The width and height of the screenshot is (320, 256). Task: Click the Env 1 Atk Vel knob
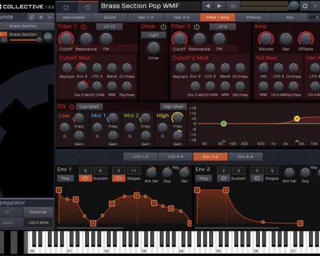pos(151,172)
